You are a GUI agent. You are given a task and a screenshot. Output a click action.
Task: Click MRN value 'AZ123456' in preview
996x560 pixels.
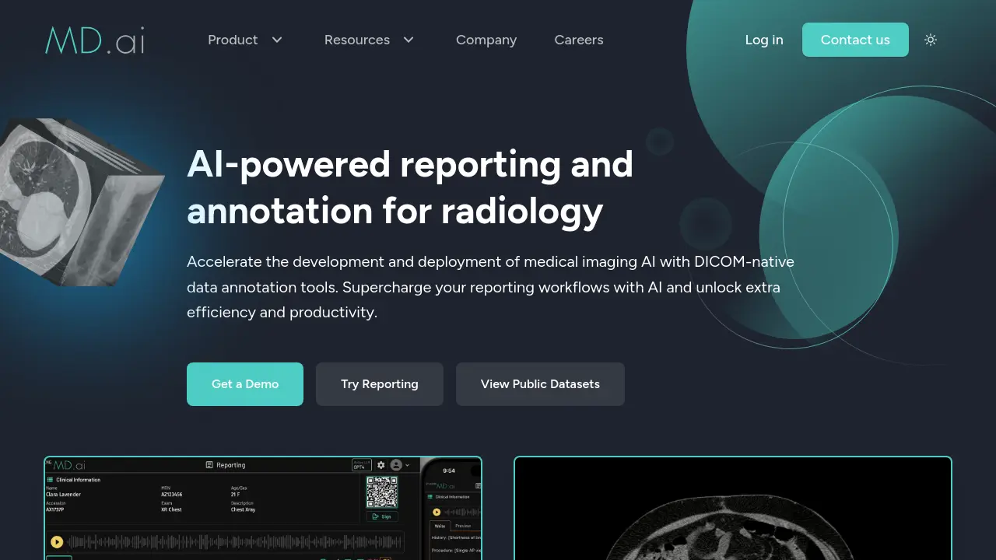tap(172, 494)
